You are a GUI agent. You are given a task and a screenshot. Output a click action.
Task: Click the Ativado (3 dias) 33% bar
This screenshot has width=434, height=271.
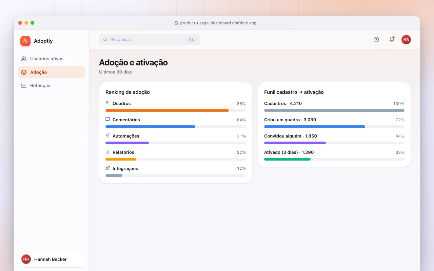[334, 159]
